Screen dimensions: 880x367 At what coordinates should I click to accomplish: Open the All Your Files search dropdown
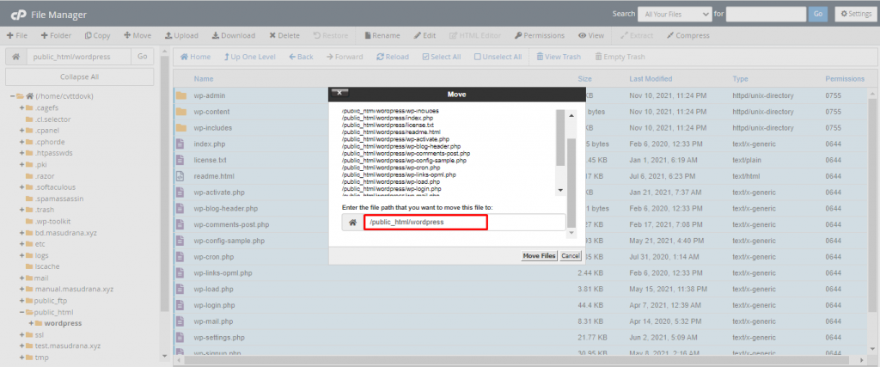[x=675, y=14]
